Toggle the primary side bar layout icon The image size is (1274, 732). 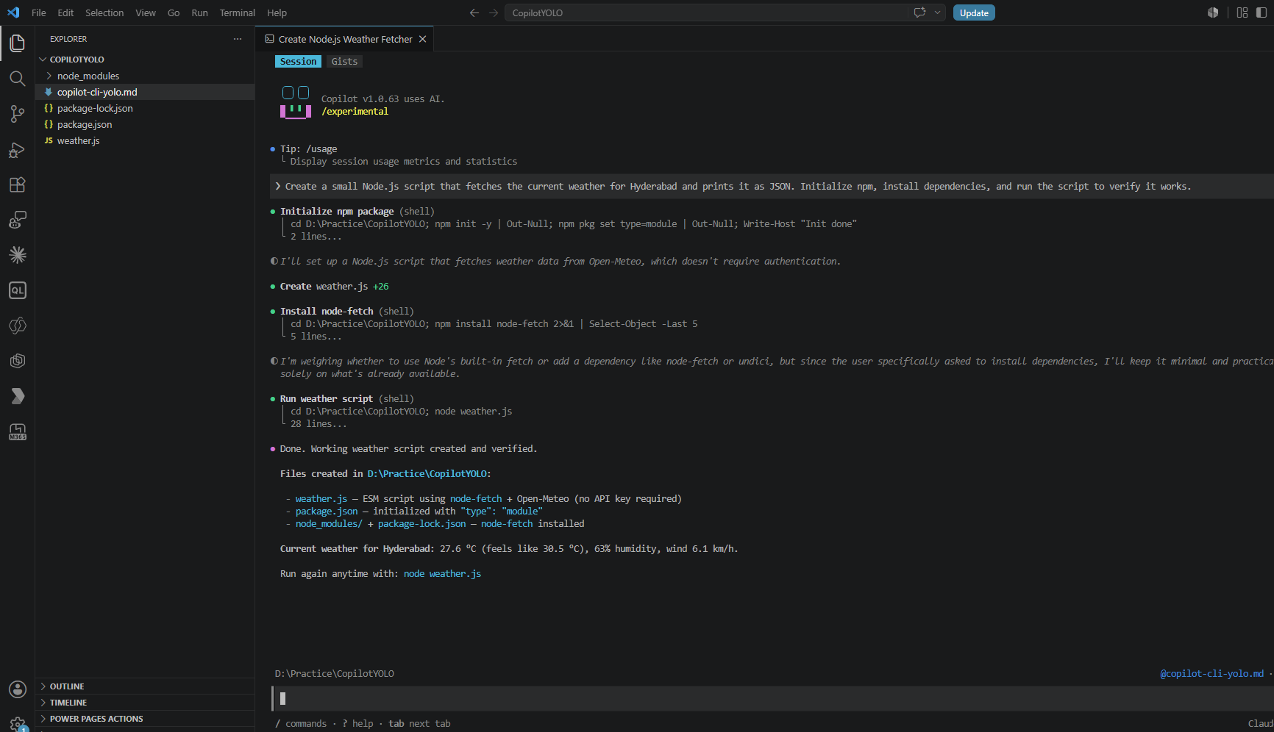[x=1261, y=12]
